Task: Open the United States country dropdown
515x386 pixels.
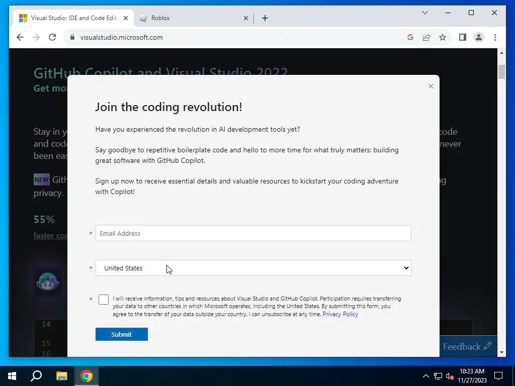Action: click(253, 268)
